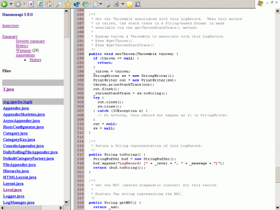The height and width of the screenshot is (210, 280).
Task: Click the 'public String toString()' line
Action: coord(117,155)
